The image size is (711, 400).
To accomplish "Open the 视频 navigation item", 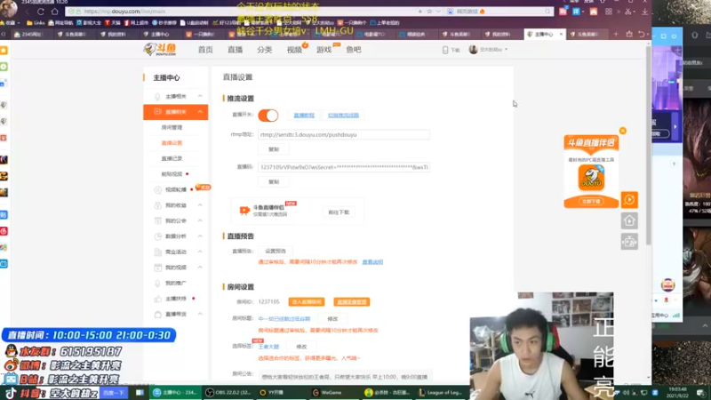I will click(294, 50).
